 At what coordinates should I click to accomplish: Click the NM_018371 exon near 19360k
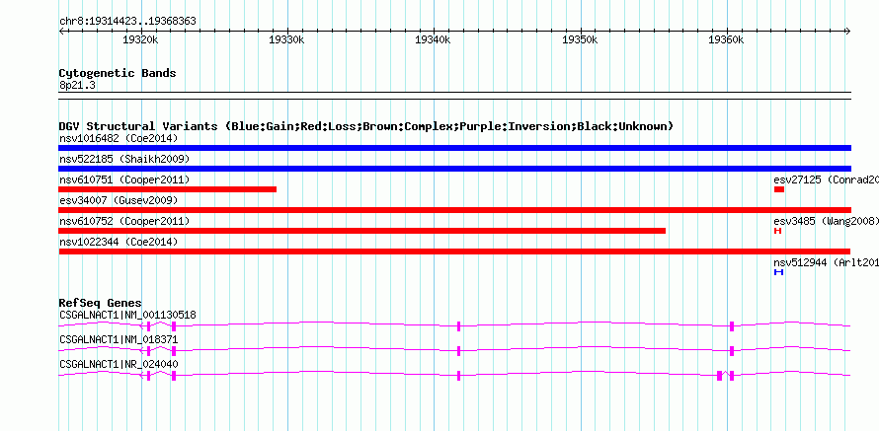pyautogui.click(x=732, y=351)
